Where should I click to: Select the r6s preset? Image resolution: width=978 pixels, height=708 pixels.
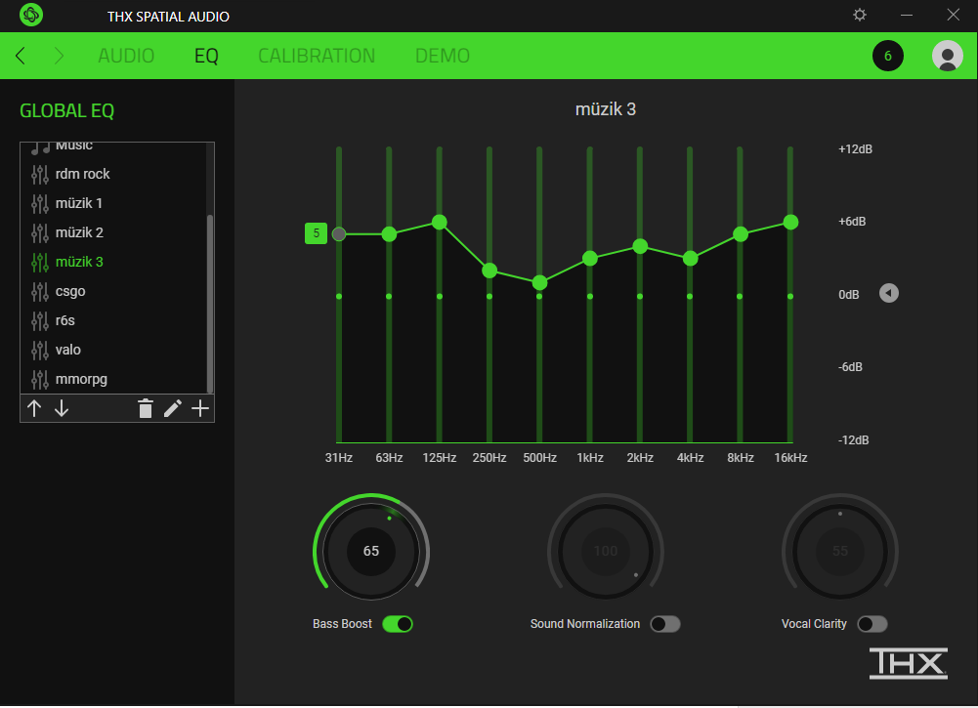(x=113, y=320)
